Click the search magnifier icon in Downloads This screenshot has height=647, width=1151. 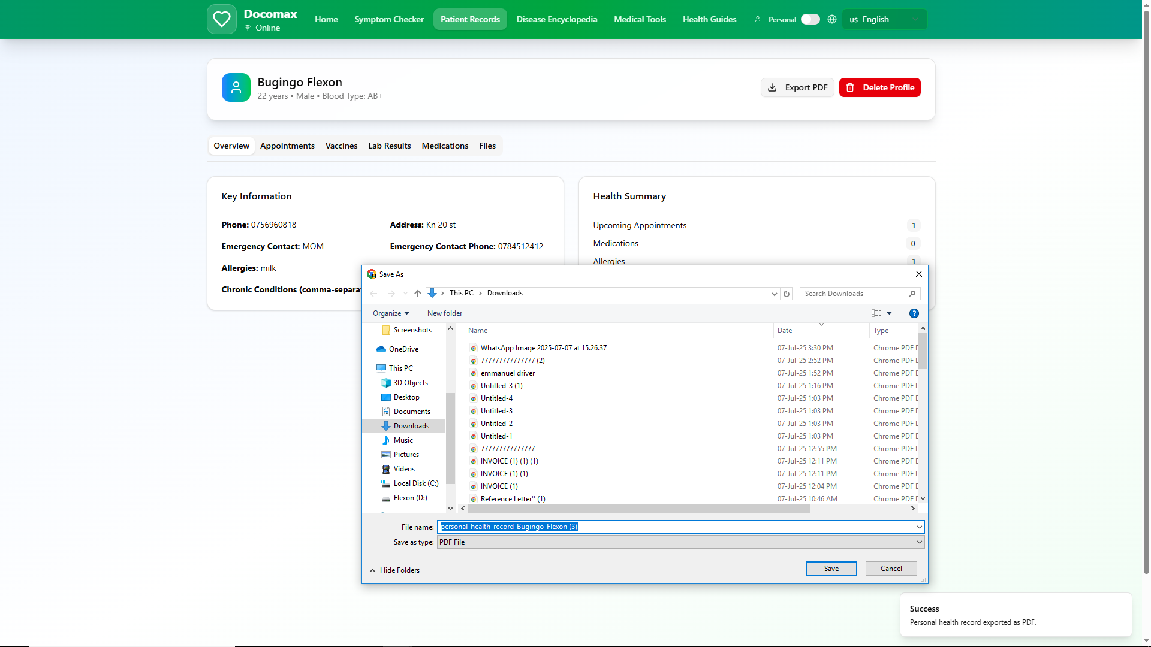point(912,294)
